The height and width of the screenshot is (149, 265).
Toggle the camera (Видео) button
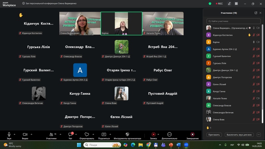(25, 134)
